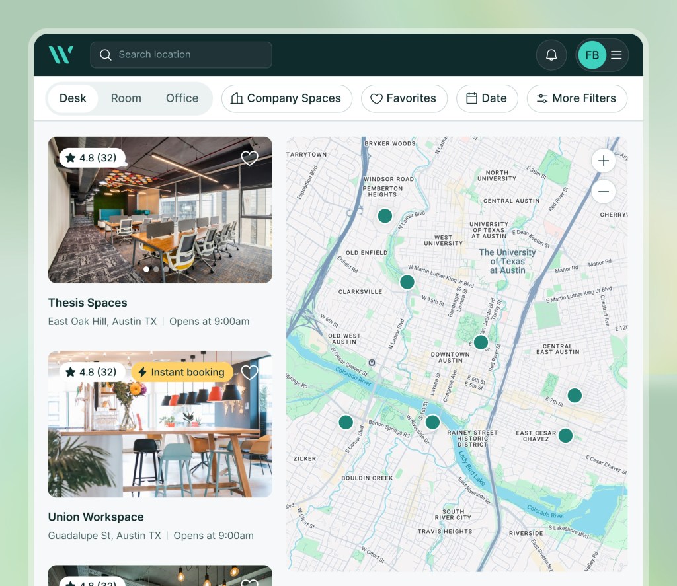
Task: Open the Date picker filter
Action: coord(487,98)
